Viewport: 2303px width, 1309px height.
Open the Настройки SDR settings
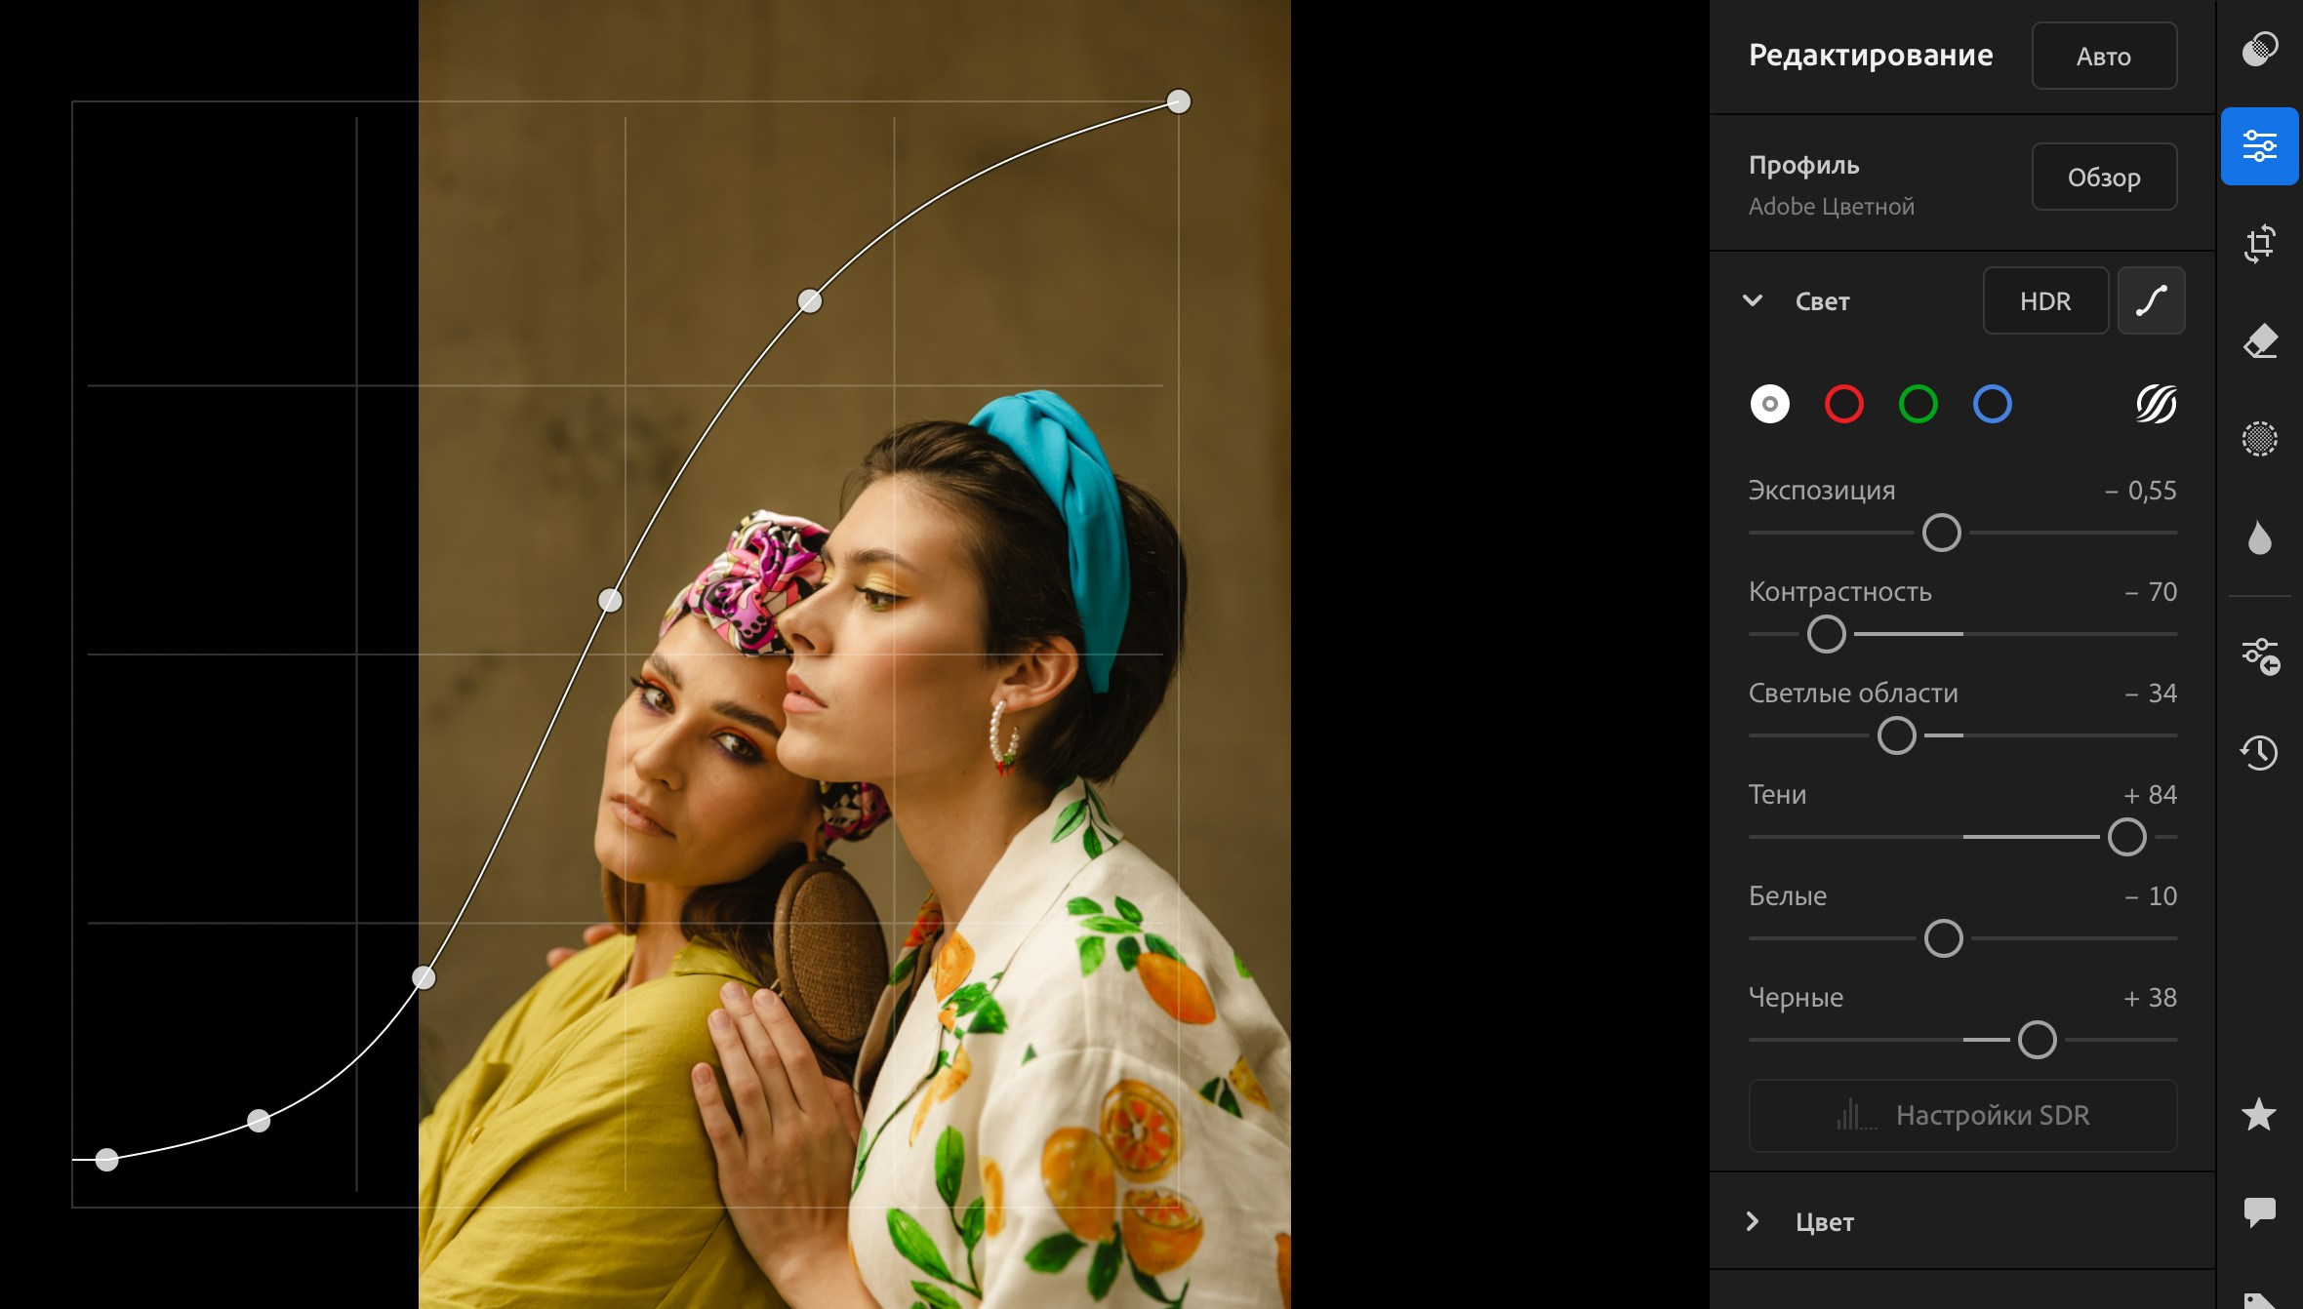tap(1962, 1115)
